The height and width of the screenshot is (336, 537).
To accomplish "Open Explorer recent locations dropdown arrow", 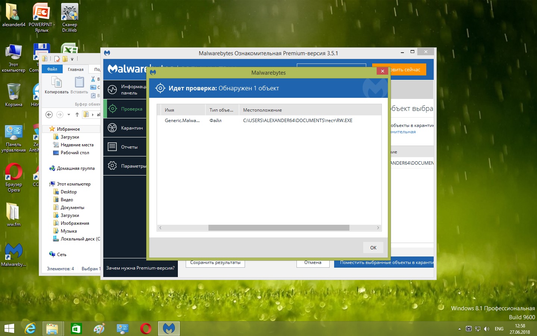I will pos(69,115).
